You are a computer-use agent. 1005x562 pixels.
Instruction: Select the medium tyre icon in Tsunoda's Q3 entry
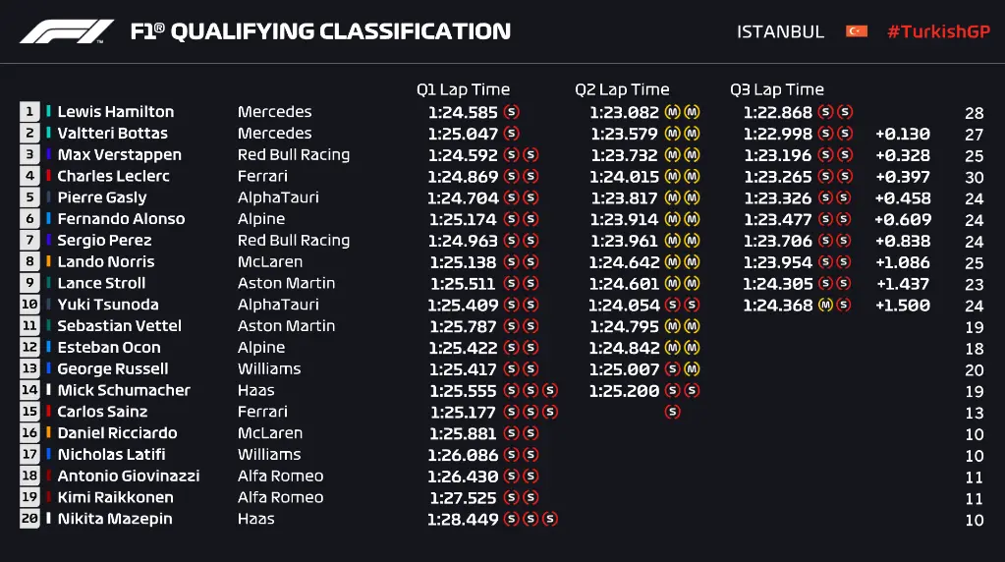(825, 305)
